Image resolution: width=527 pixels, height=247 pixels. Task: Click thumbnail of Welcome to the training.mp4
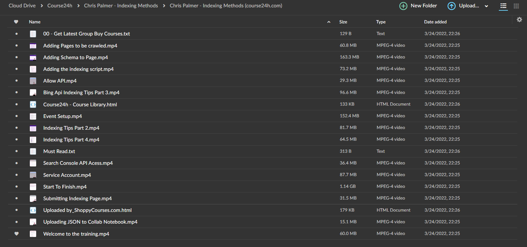(x=33, y=234)
